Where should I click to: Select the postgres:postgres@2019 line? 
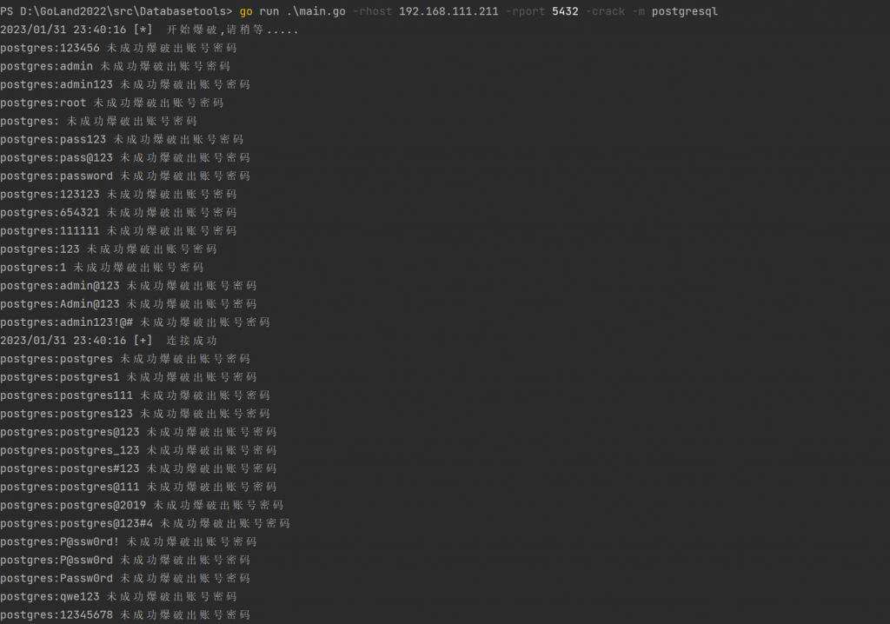(142, 505)
